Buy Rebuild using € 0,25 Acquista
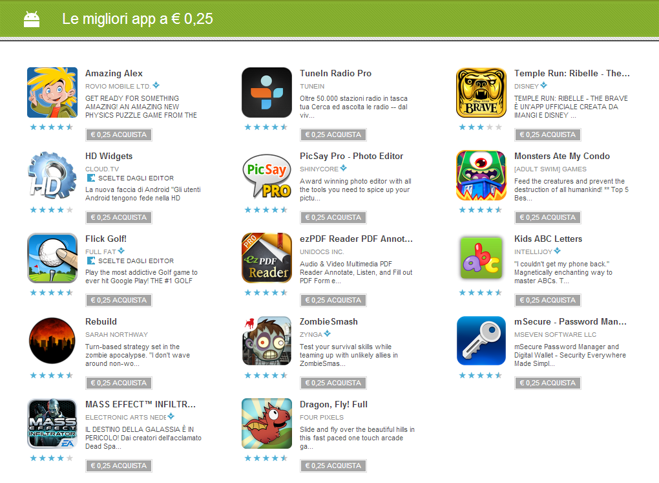The width and height of the screenshot is (659, 483). click(x=118, y=383)
